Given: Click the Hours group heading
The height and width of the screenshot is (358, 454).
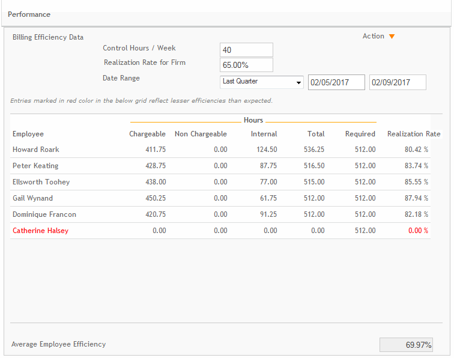Looking at the screenshot, I should click(253, 120).
